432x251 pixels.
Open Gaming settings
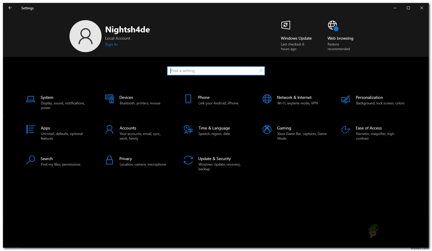click(x=284, y=131)
